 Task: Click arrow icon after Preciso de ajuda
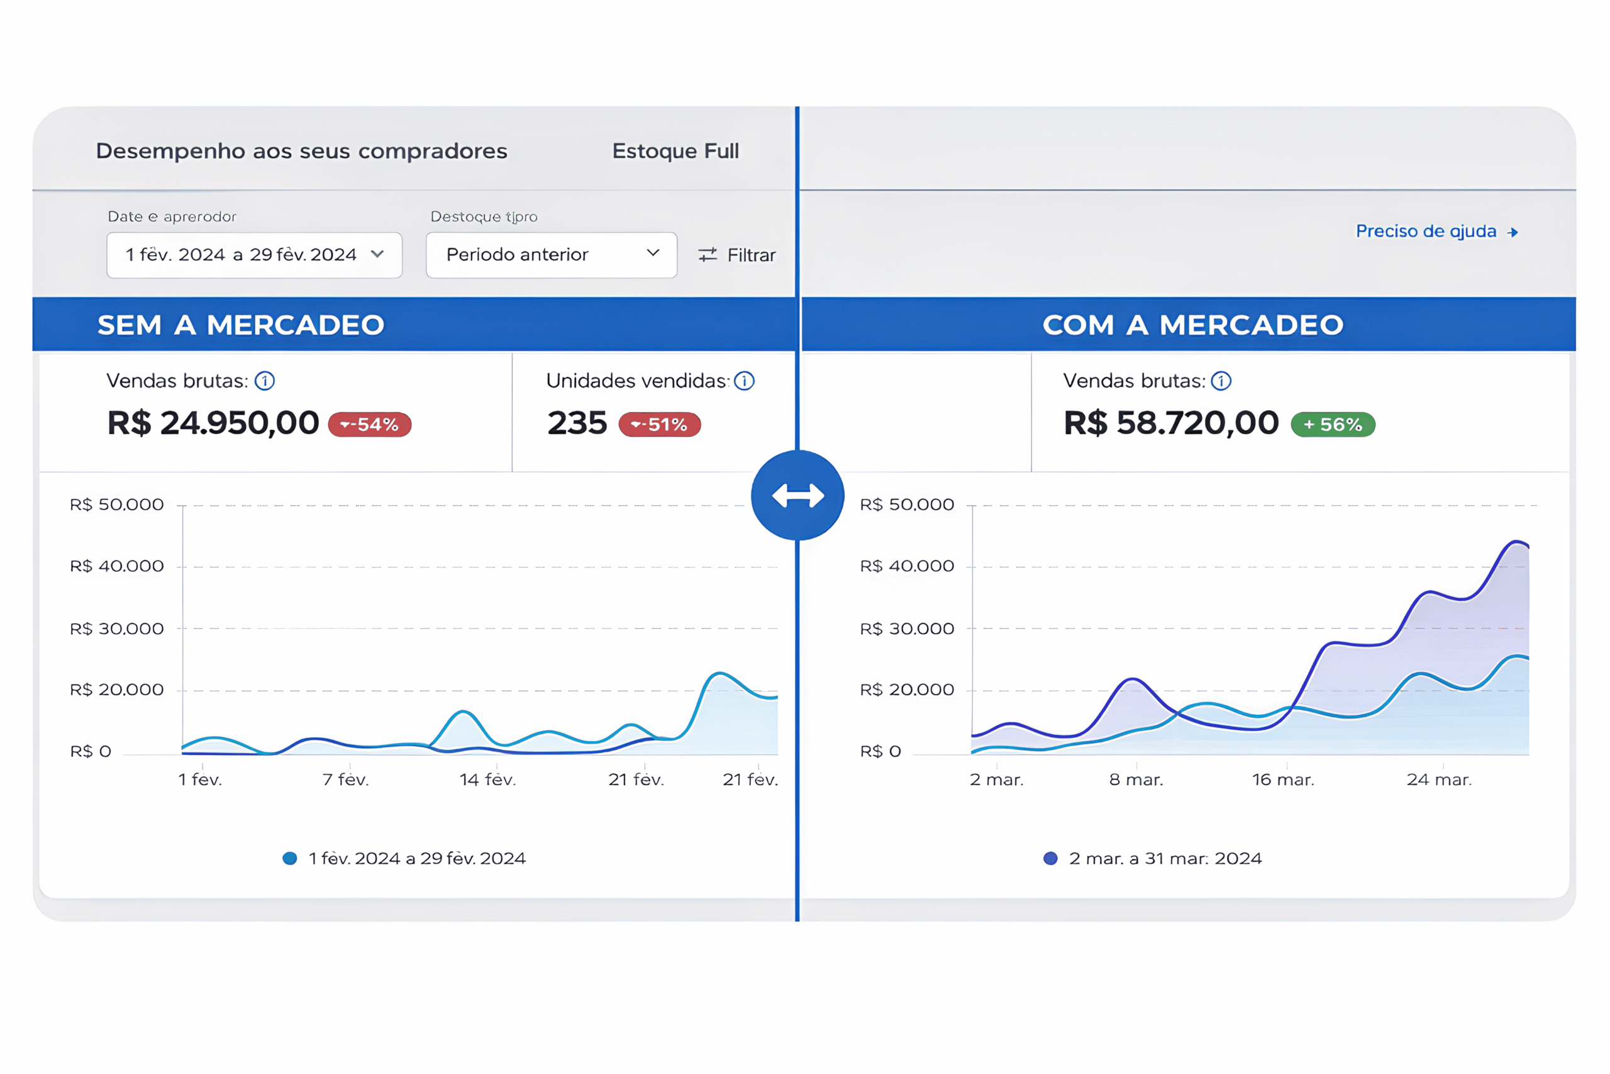pos(1513,233)
